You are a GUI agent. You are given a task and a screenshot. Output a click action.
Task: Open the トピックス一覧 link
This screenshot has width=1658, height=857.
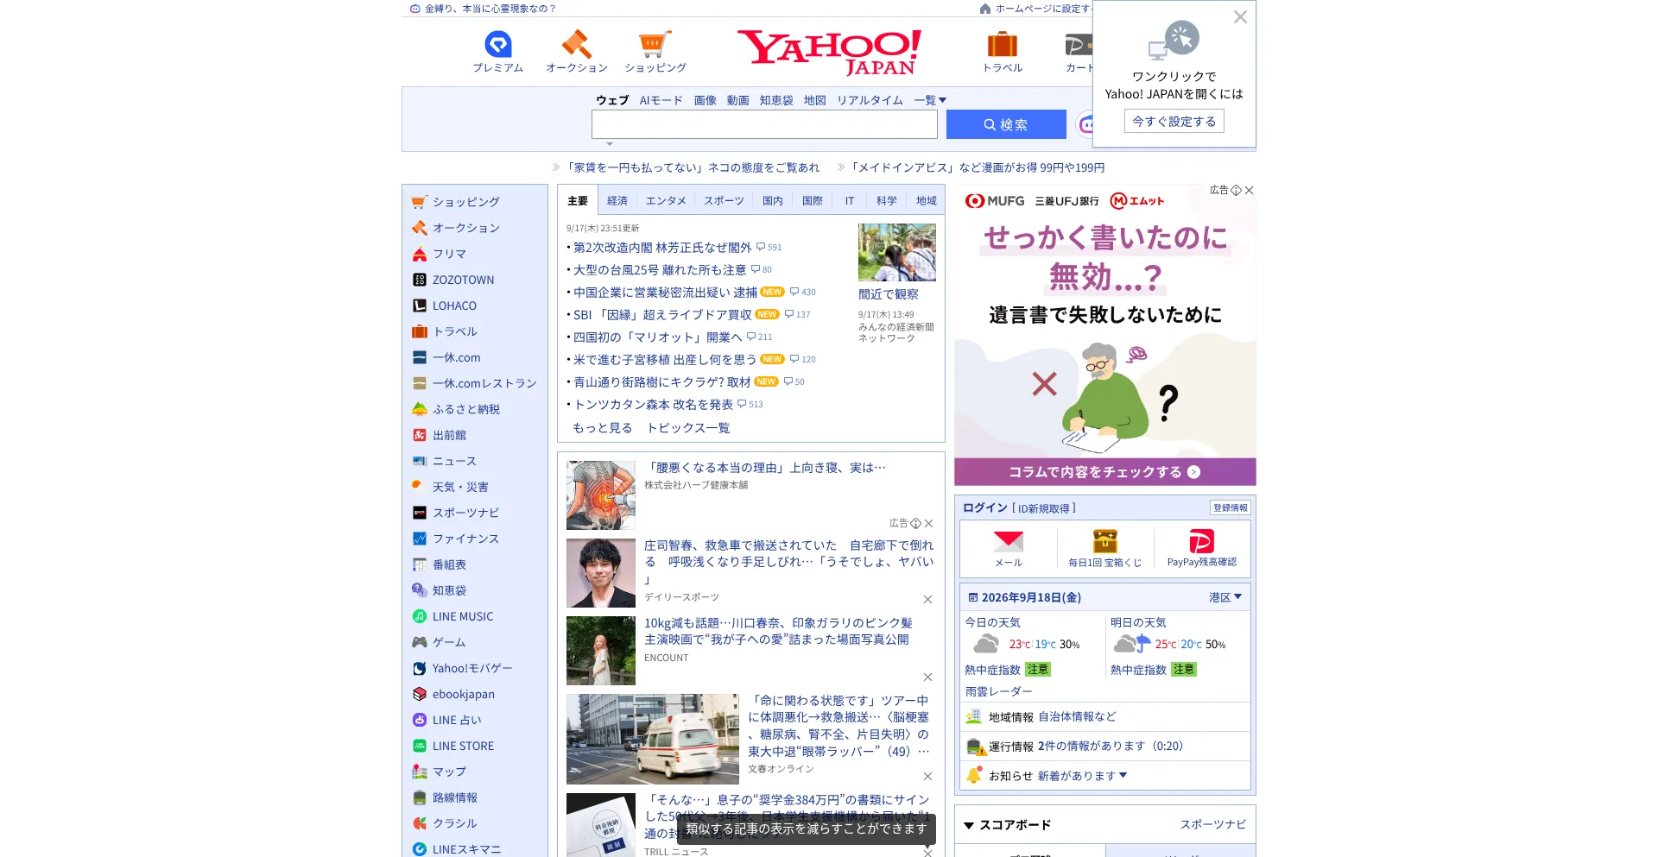(688, 427)
